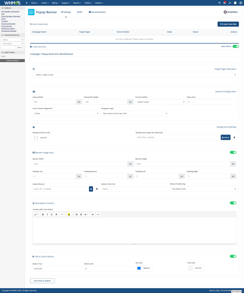The image size is (244, 293).
Task: Disable the Call to Action Button section
Action: [233, 256]
